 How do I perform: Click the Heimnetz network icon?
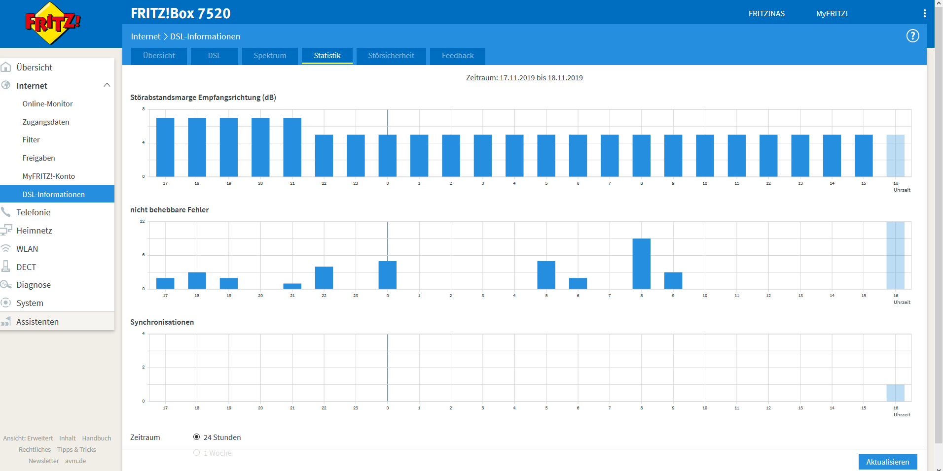6,230
